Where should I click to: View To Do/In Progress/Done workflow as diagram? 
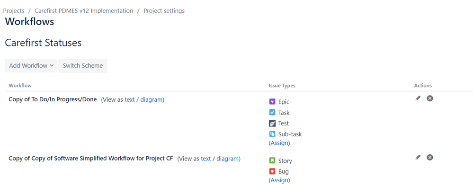click(152, 100)
